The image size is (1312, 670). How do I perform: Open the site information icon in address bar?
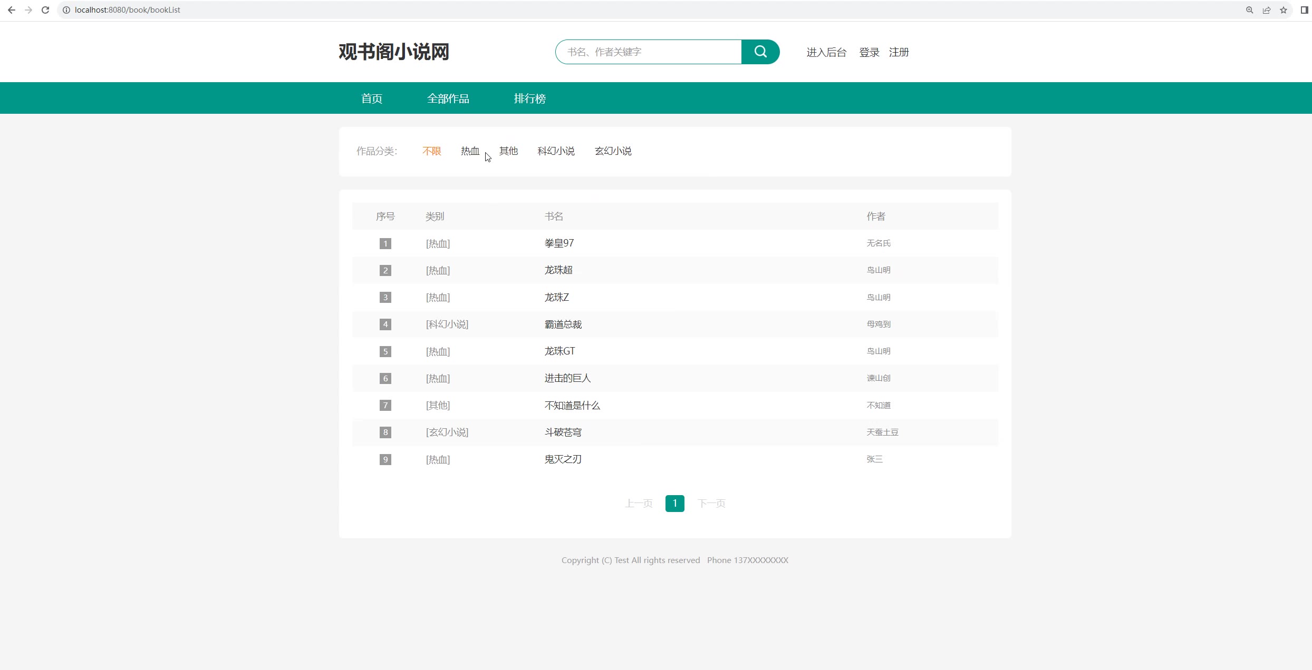click(66, 10)
